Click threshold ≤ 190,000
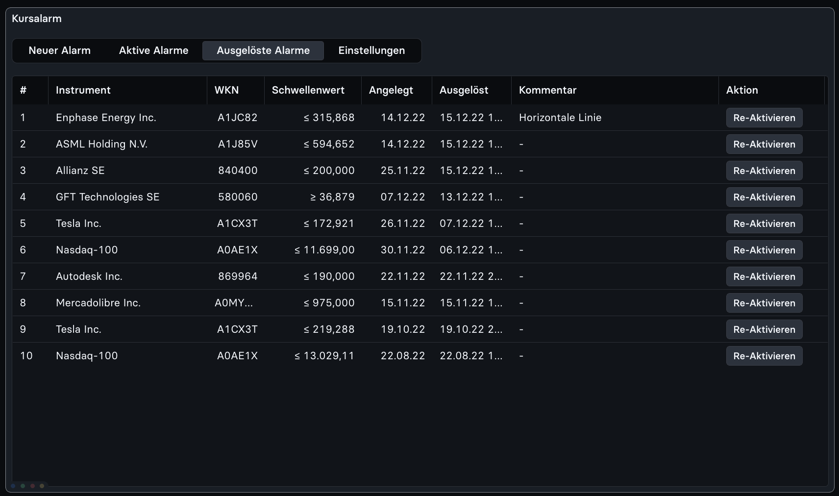839x496 pixels. pyautogui.click(x=329, y=276)
